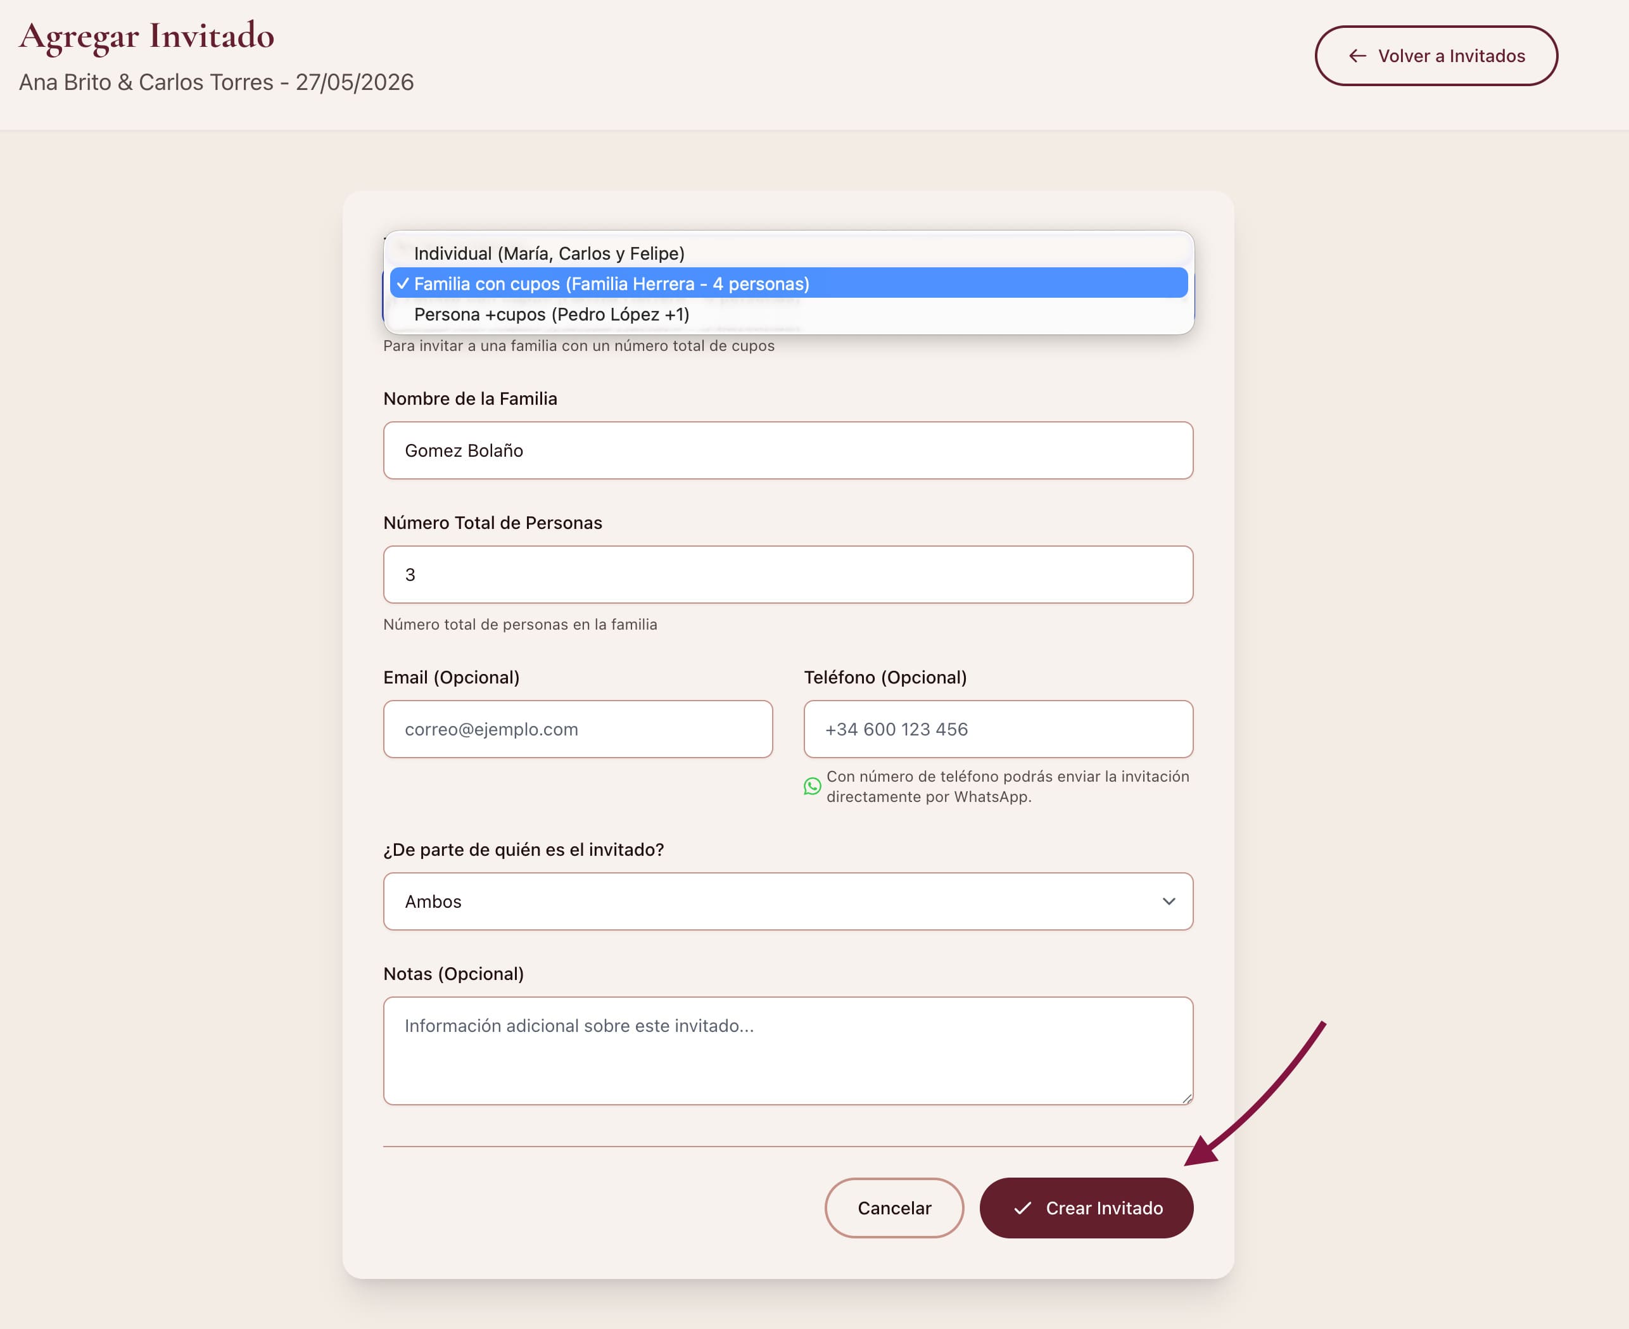
Task: Grab the Notas textarea resize handle
Action: (1186, 1098)
